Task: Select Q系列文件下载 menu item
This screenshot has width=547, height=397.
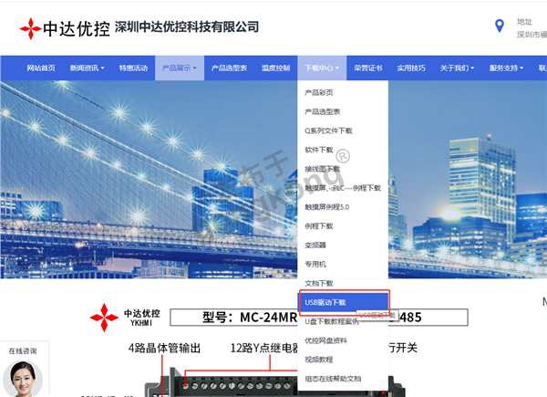Action: 328,131
